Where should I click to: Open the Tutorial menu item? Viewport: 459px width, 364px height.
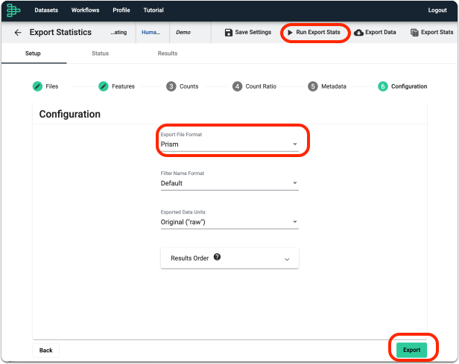[153, 10]
